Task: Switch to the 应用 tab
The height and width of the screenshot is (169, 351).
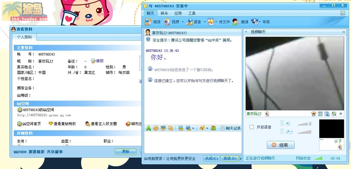Action: tap(178, 13)
